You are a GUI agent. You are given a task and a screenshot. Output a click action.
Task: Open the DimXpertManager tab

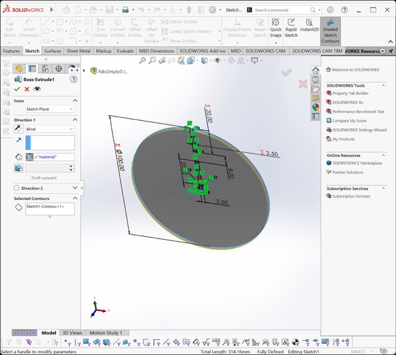tap(59, 69)
